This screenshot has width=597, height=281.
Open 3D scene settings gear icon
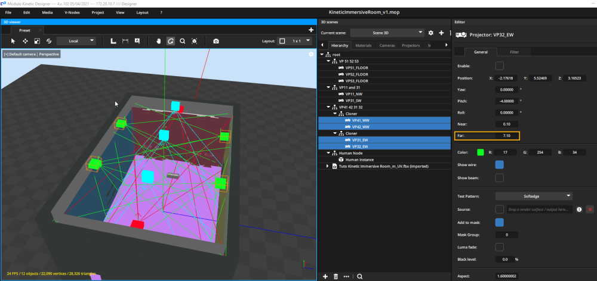click(430, 33)
